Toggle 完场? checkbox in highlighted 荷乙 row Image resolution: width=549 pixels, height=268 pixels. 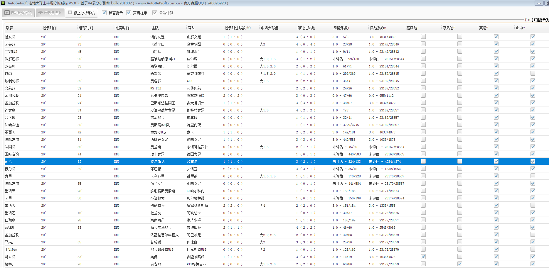coord(496,161)
